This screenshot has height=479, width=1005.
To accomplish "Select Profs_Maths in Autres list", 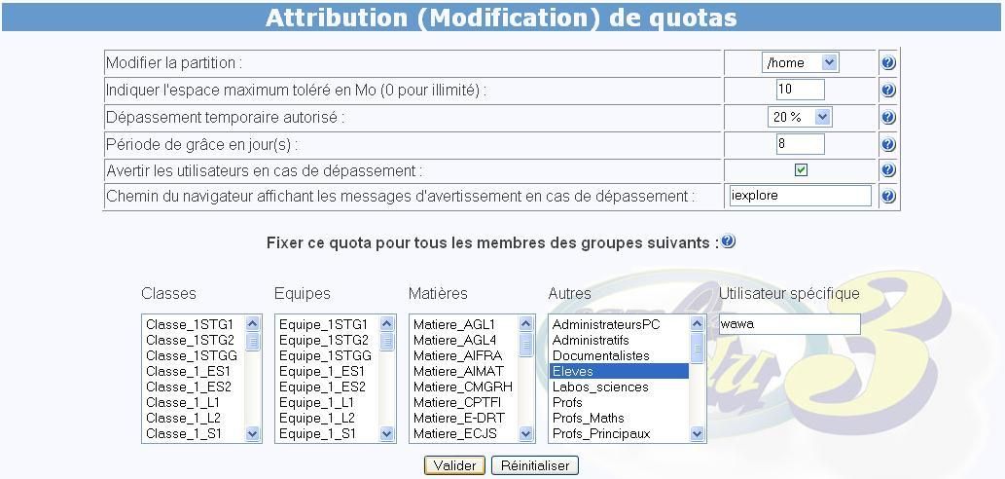I will point(588,418).
